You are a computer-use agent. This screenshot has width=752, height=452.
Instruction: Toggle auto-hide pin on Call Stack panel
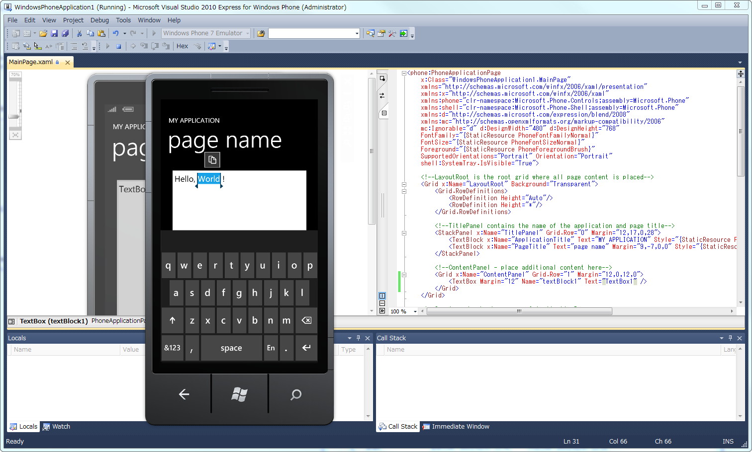pyautogui.click(x=730, y=338)
